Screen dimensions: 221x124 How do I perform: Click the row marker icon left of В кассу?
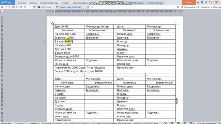click(x=44, y=41)
